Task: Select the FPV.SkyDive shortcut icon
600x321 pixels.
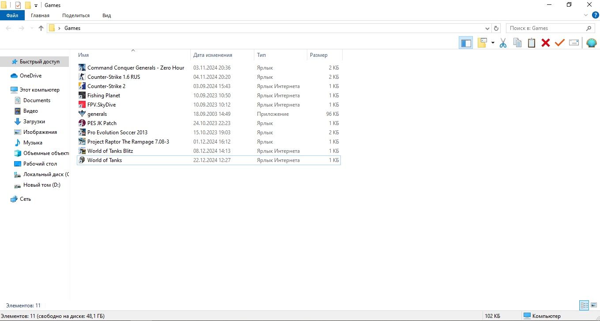Action: (82, 105)
